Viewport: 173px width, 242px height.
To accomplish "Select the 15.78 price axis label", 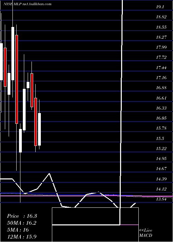I will [x=161, y=128].
